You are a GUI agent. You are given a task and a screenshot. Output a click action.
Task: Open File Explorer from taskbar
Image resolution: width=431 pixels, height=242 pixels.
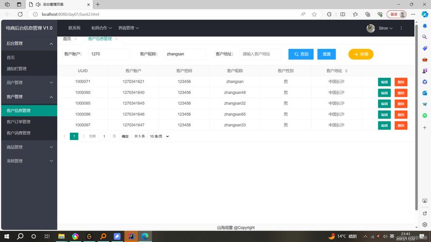tap(61, 236)
